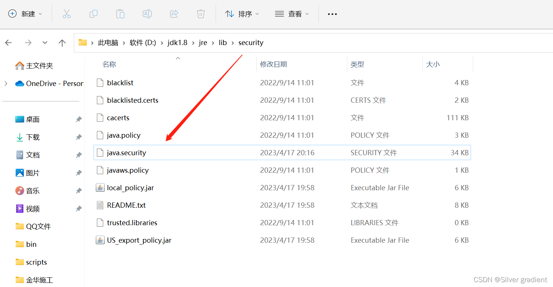Go forward with the right arrow
The image size is (553, 287).
[28, 43]
